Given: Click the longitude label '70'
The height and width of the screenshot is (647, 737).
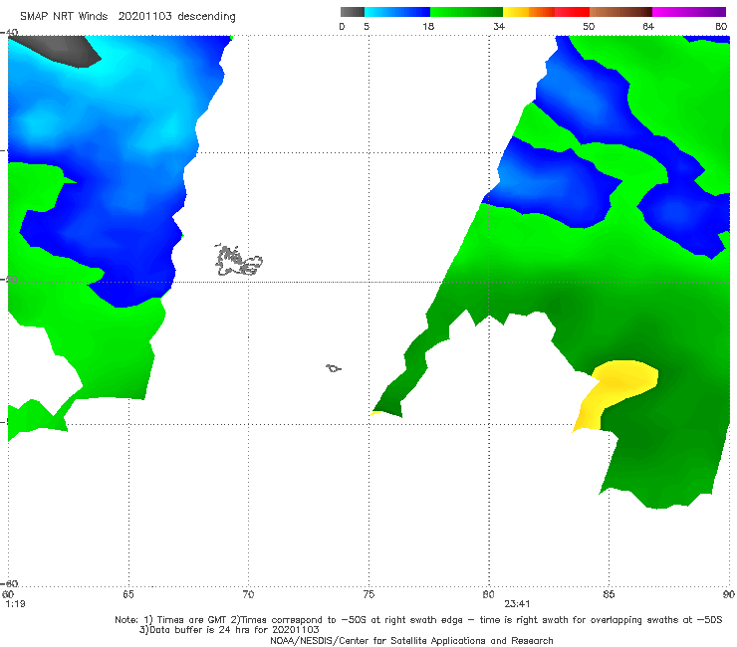Looking at the screenshot, I should [248, 595].
